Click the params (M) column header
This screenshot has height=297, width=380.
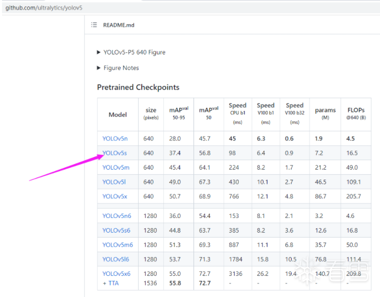pyautogui.click(x=325, y=114)
